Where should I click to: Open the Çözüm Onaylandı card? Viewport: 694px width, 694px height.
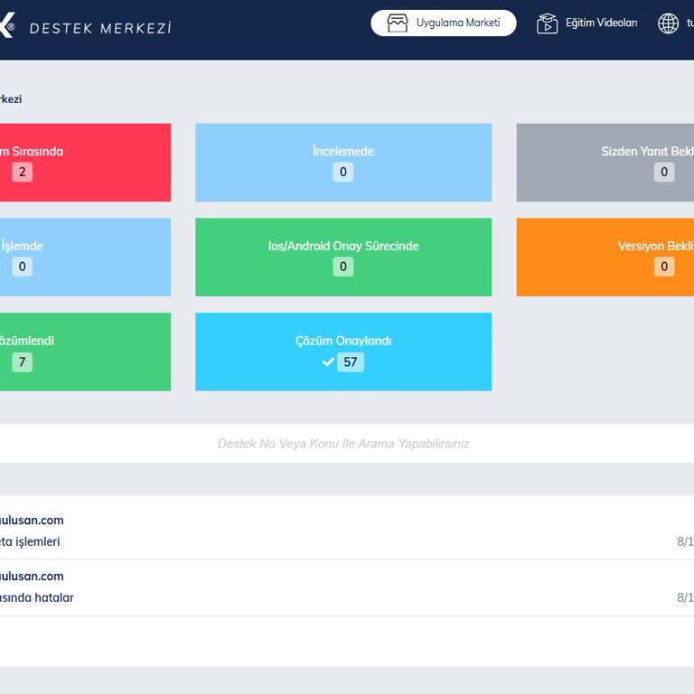343,352
